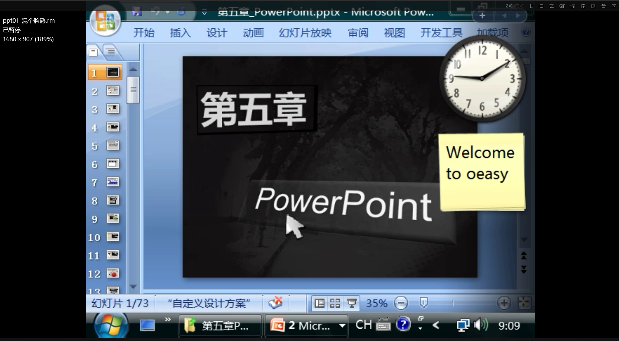Set 2X playback speed in the video player
The height and width of the screenshot is (341, 619).
(509, 6)
